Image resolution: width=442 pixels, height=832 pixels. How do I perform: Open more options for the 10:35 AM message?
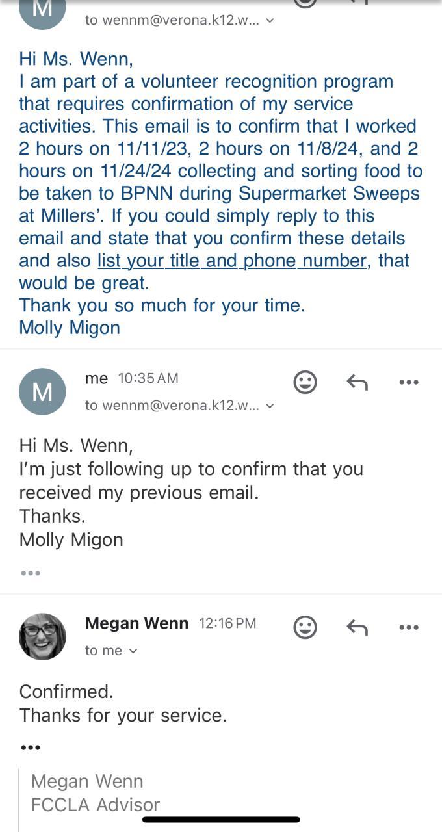click(x=409, y=382)
